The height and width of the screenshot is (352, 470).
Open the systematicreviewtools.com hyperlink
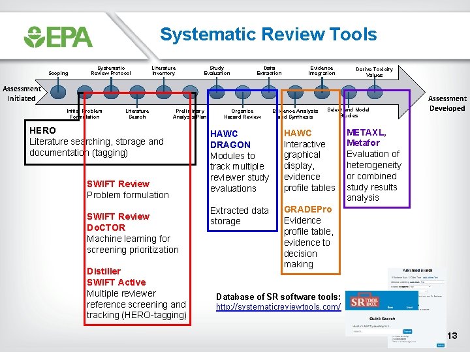coord(279,307)
